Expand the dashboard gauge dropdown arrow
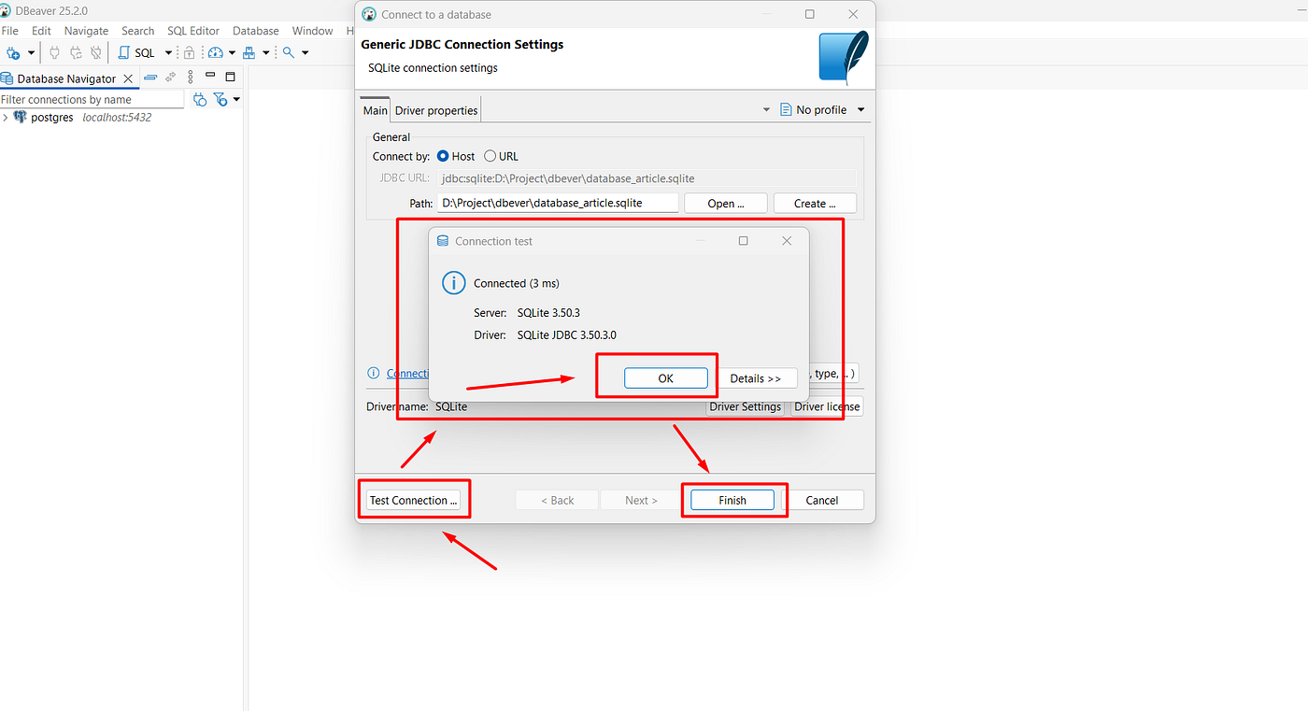The height and width of the screenshot is (711, 1308). [x=231, y=53]
